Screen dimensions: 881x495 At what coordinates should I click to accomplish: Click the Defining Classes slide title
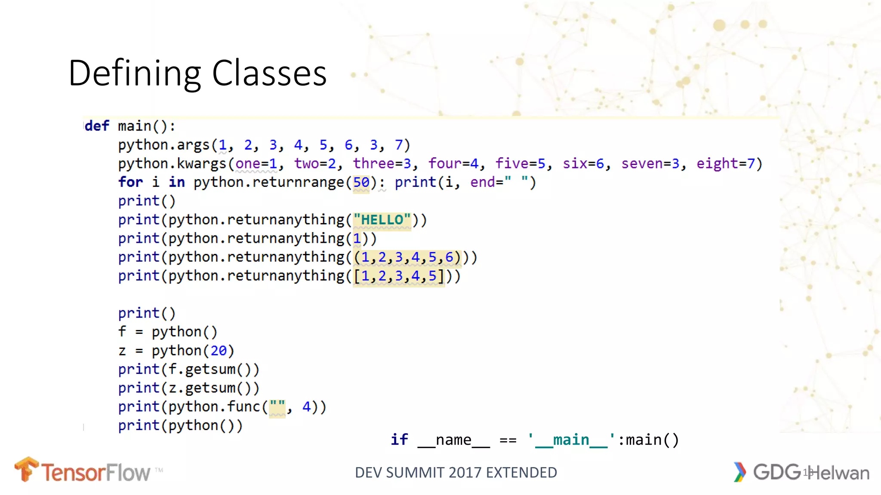pyautogui.click(x=197, y=73)
